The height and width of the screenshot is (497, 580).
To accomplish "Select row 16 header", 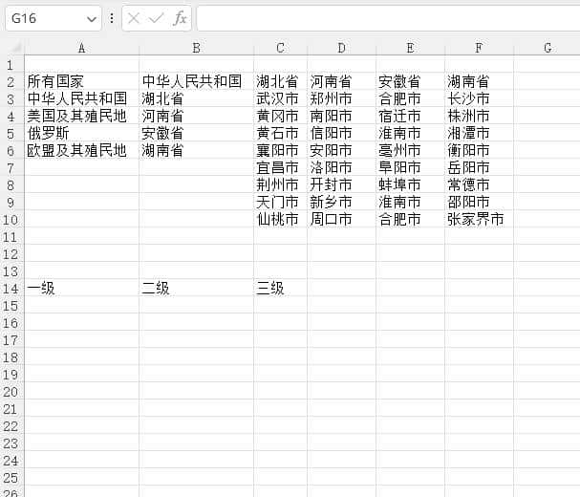I will click(11, 323).
